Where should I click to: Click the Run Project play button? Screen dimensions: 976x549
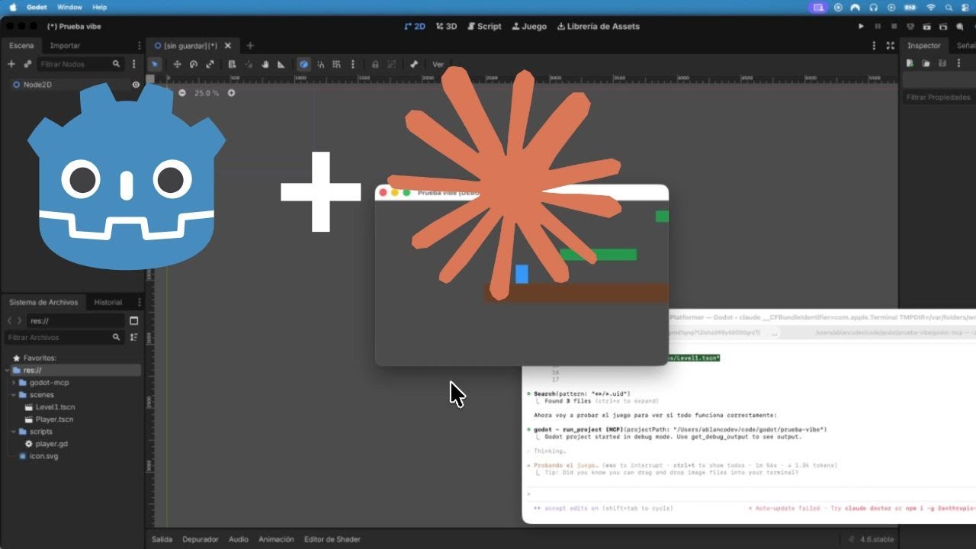click(861, 26)
